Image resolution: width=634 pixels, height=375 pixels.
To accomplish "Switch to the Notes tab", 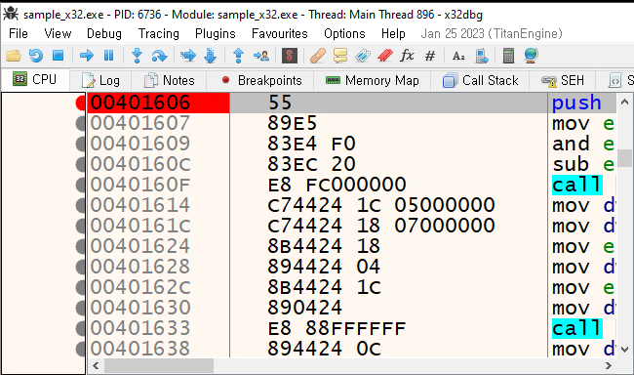I will pos(169,81).
